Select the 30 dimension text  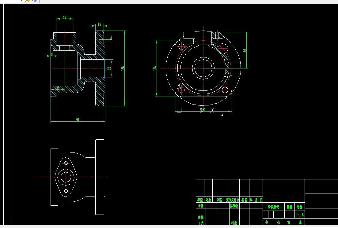pos(65,17)
